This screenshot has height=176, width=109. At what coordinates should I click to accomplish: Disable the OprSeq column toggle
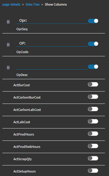point(93,21)
